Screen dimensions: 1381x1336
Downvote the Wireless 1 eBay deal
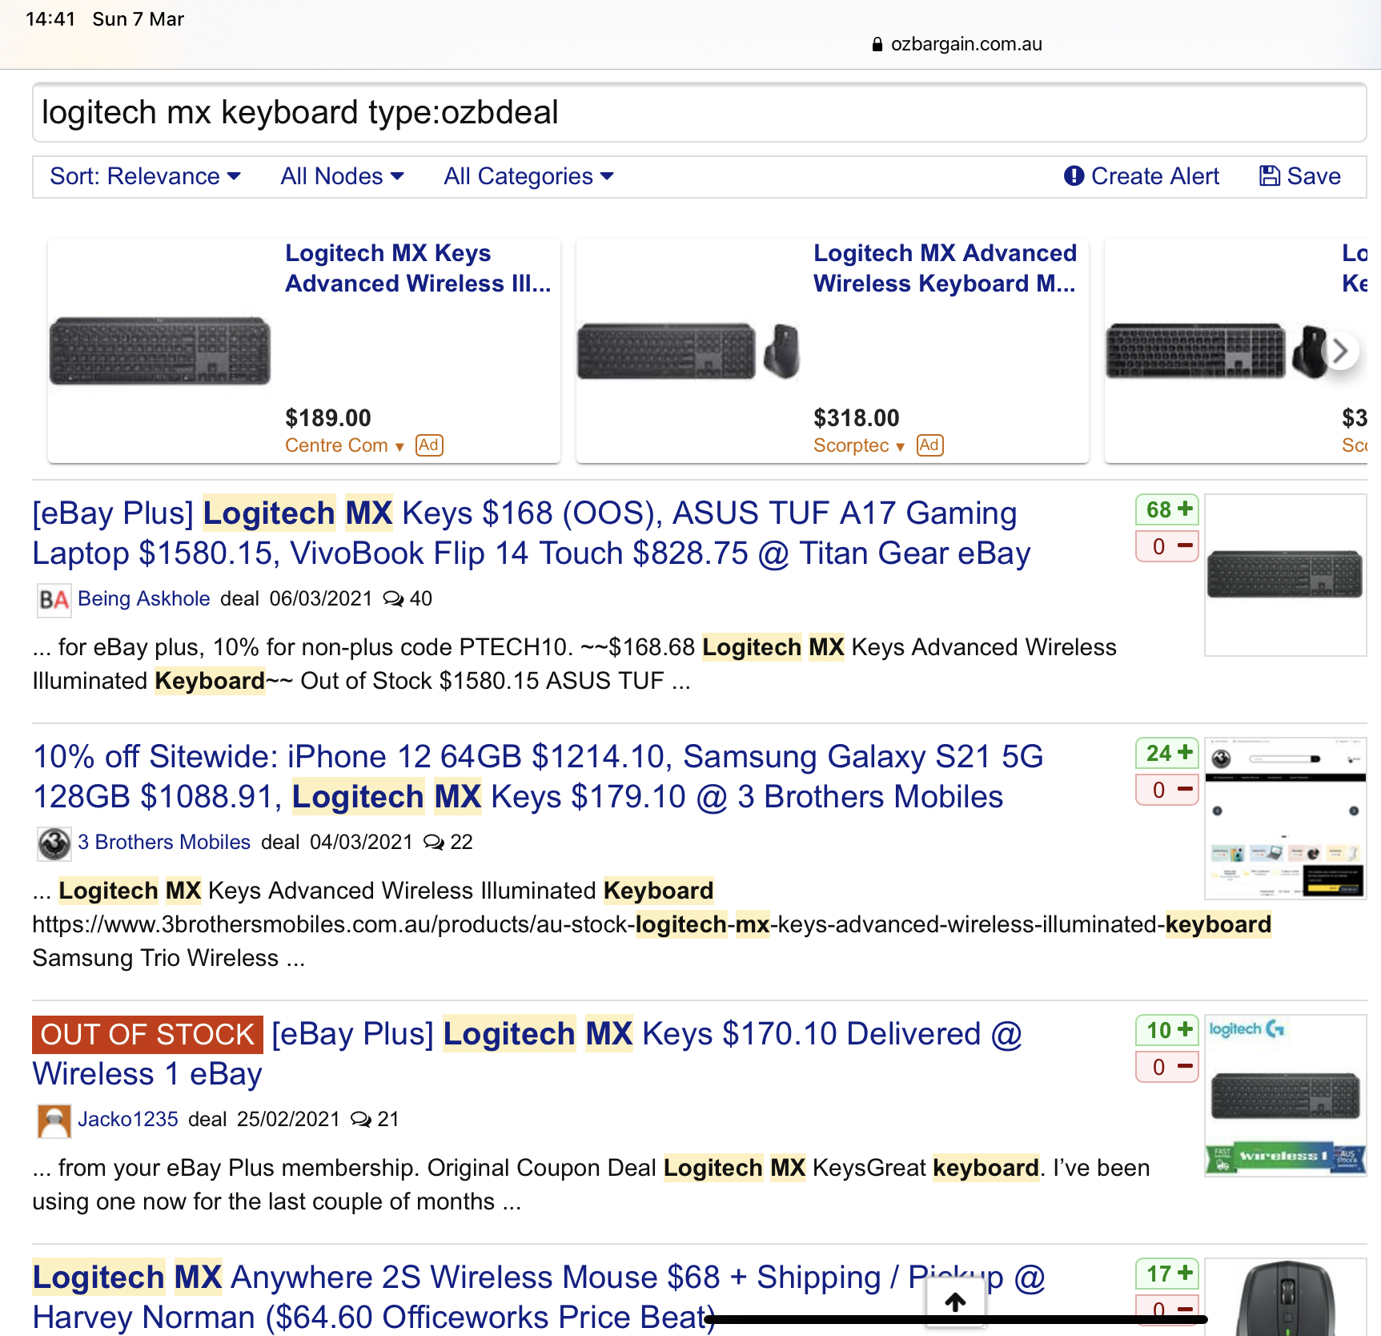coord(1167,1067)
